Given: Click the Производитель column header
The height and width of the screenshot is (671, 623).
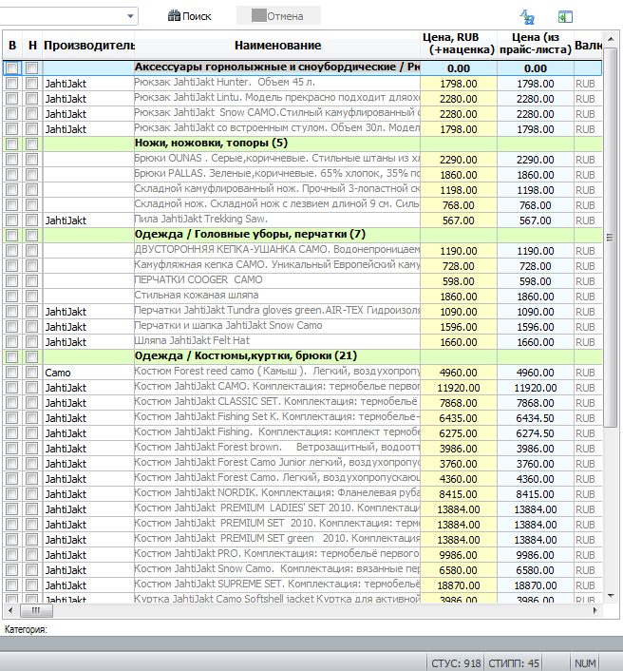Looking at the screenshot, I should pyautogui.click(x=88, y=45).
